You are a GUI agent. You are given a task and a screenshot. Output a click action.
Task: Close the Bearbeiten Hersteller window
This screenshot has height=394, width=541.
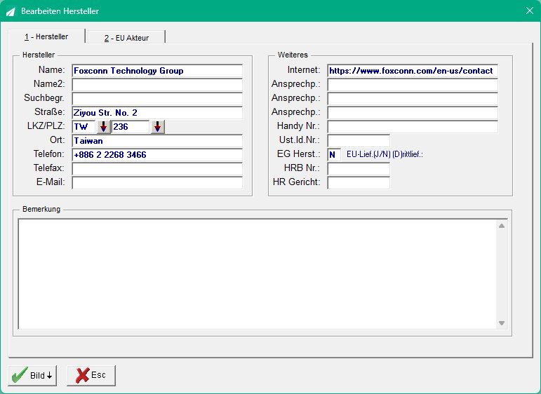click(x=530, y=11)
